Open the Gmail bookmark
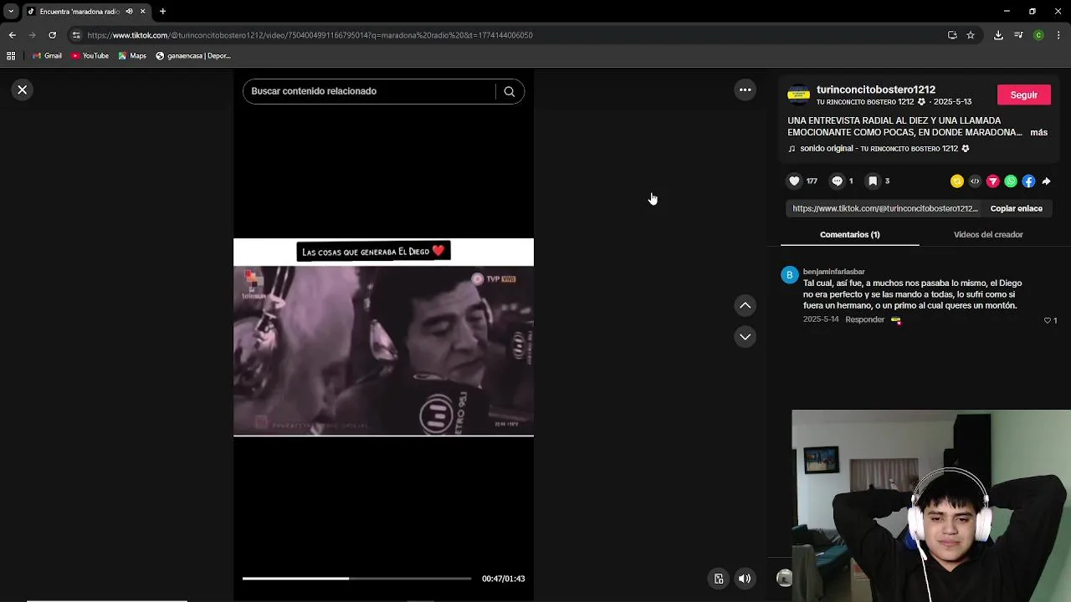 [x=47, y=56]
